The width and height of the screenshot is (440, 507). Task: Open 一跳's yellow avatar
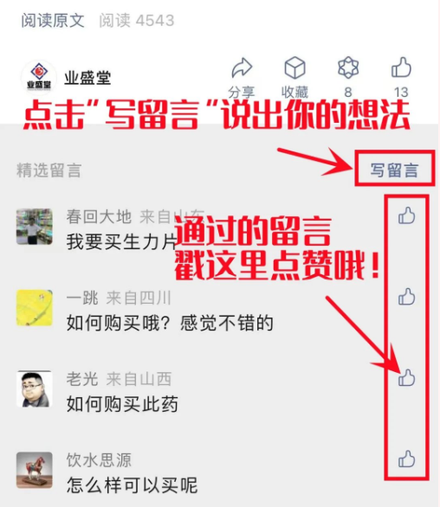click(35, 307)
